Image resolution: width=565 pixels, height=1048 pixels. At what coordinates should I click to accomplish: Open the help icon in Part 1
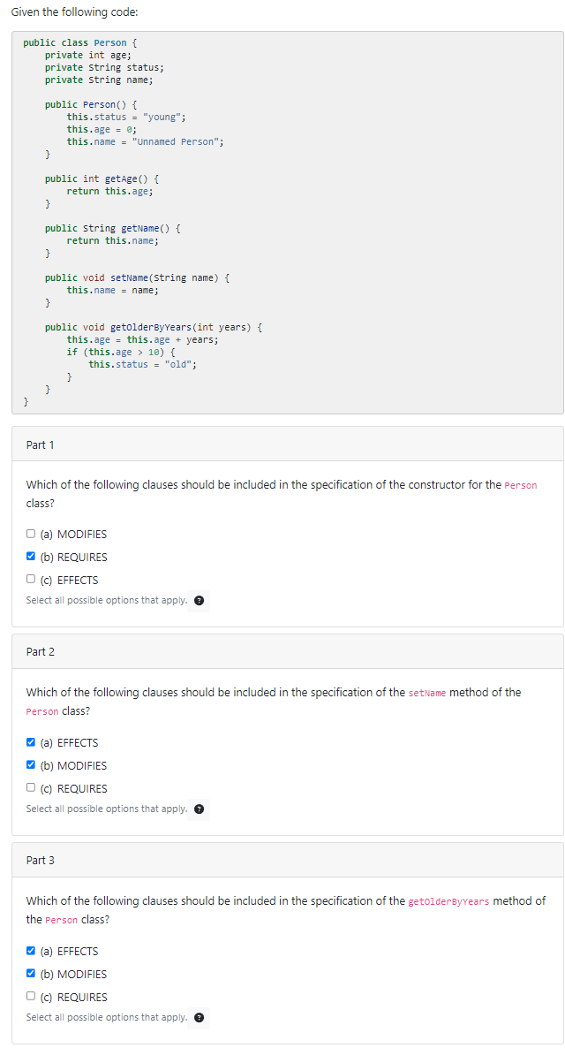[x=199, y=601]
